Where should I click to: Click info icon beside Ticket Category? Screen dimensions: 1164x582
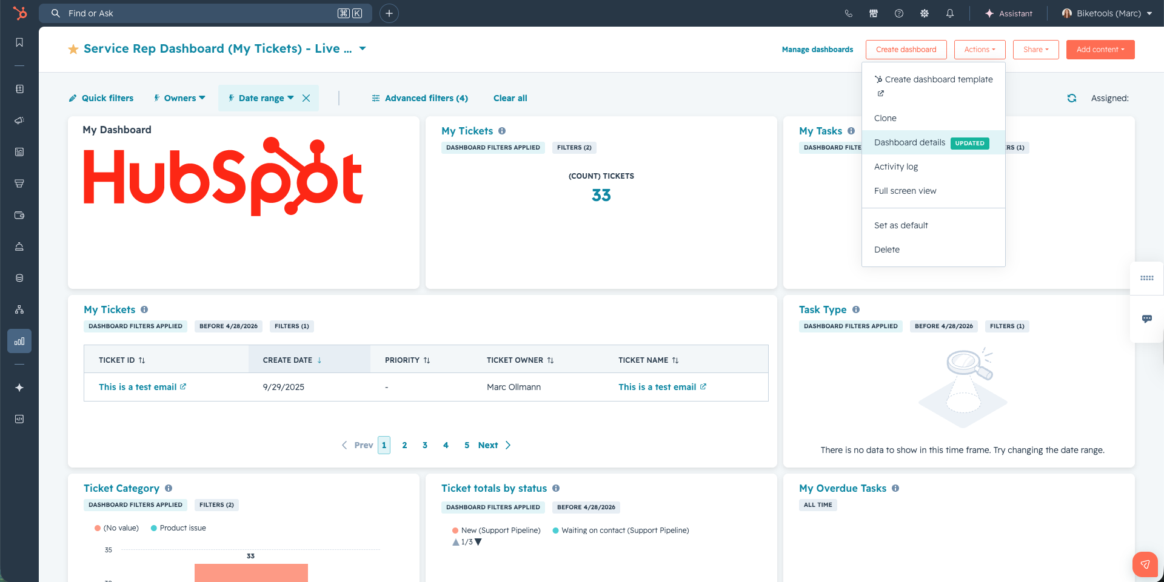169,488
